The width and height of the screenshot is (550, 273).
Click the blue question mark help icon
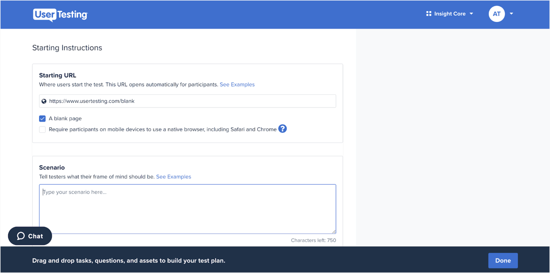pyautogui.click(x=282, y=129)
